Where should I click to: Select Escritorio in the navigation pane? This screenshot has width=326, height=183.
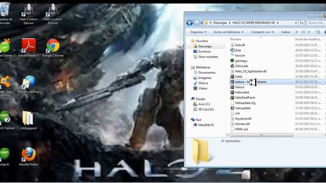(204, 51)
